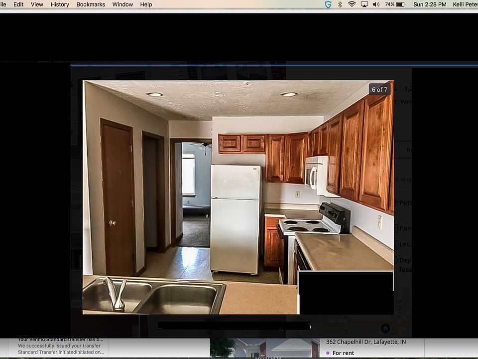The height and width of the screenshot is (359, 478).
Task: Click the blue shield icon in menu bar
Action: 328,4
